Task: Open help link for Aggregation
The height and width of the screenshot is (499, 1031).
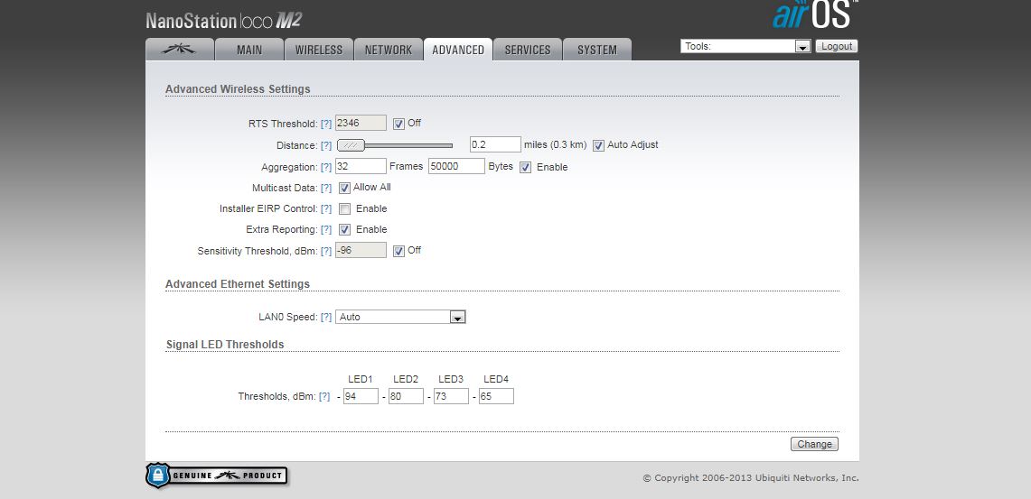Action: (x=326, y=168)
